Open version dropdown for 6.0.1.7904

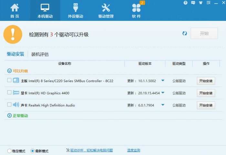tap(163, 105)
